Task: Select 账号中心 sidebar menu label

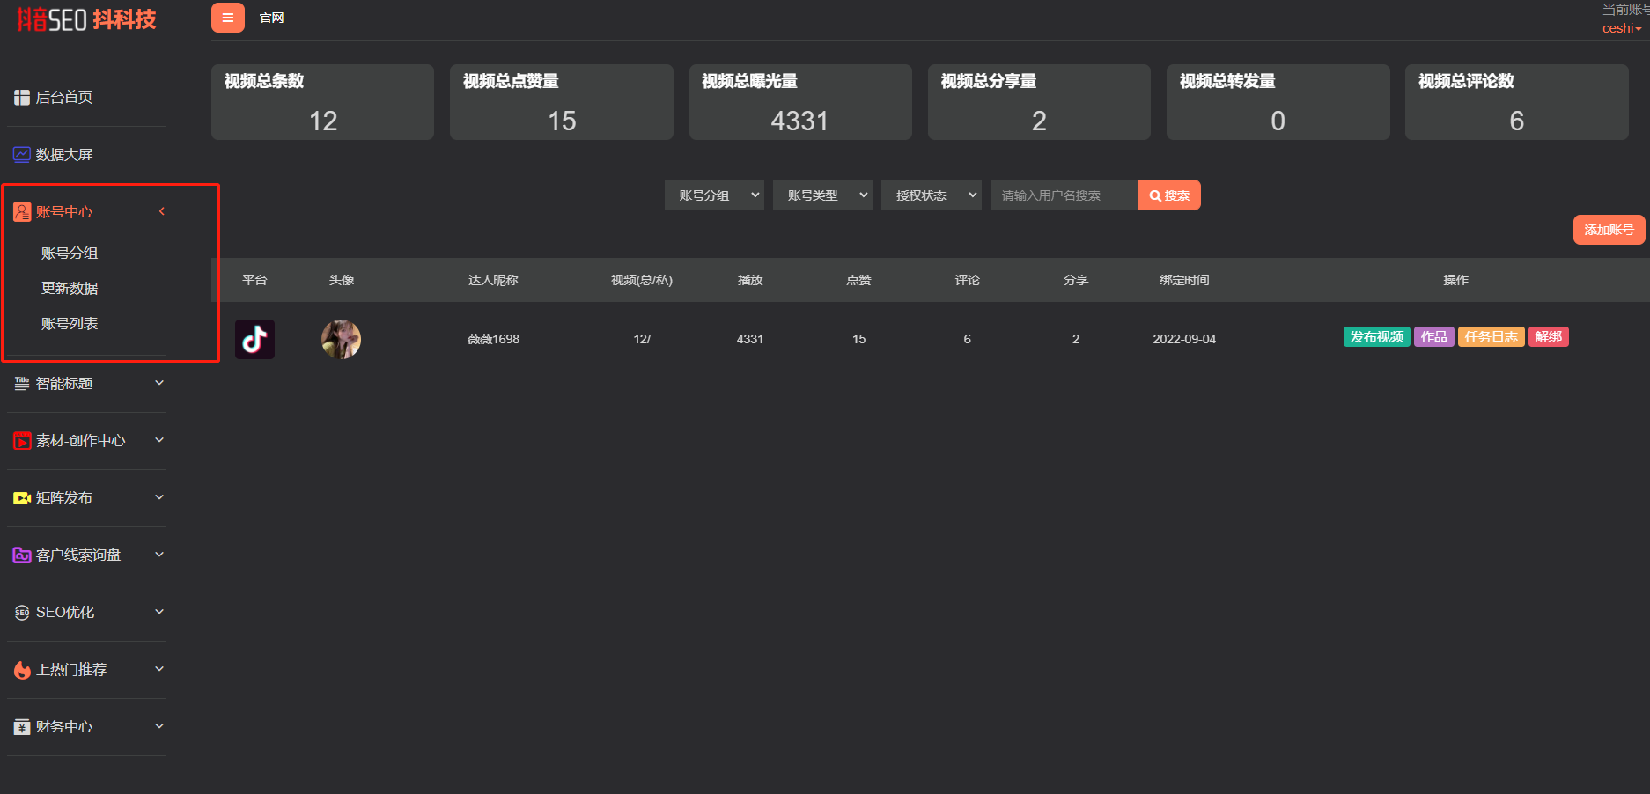Action: 64,212
